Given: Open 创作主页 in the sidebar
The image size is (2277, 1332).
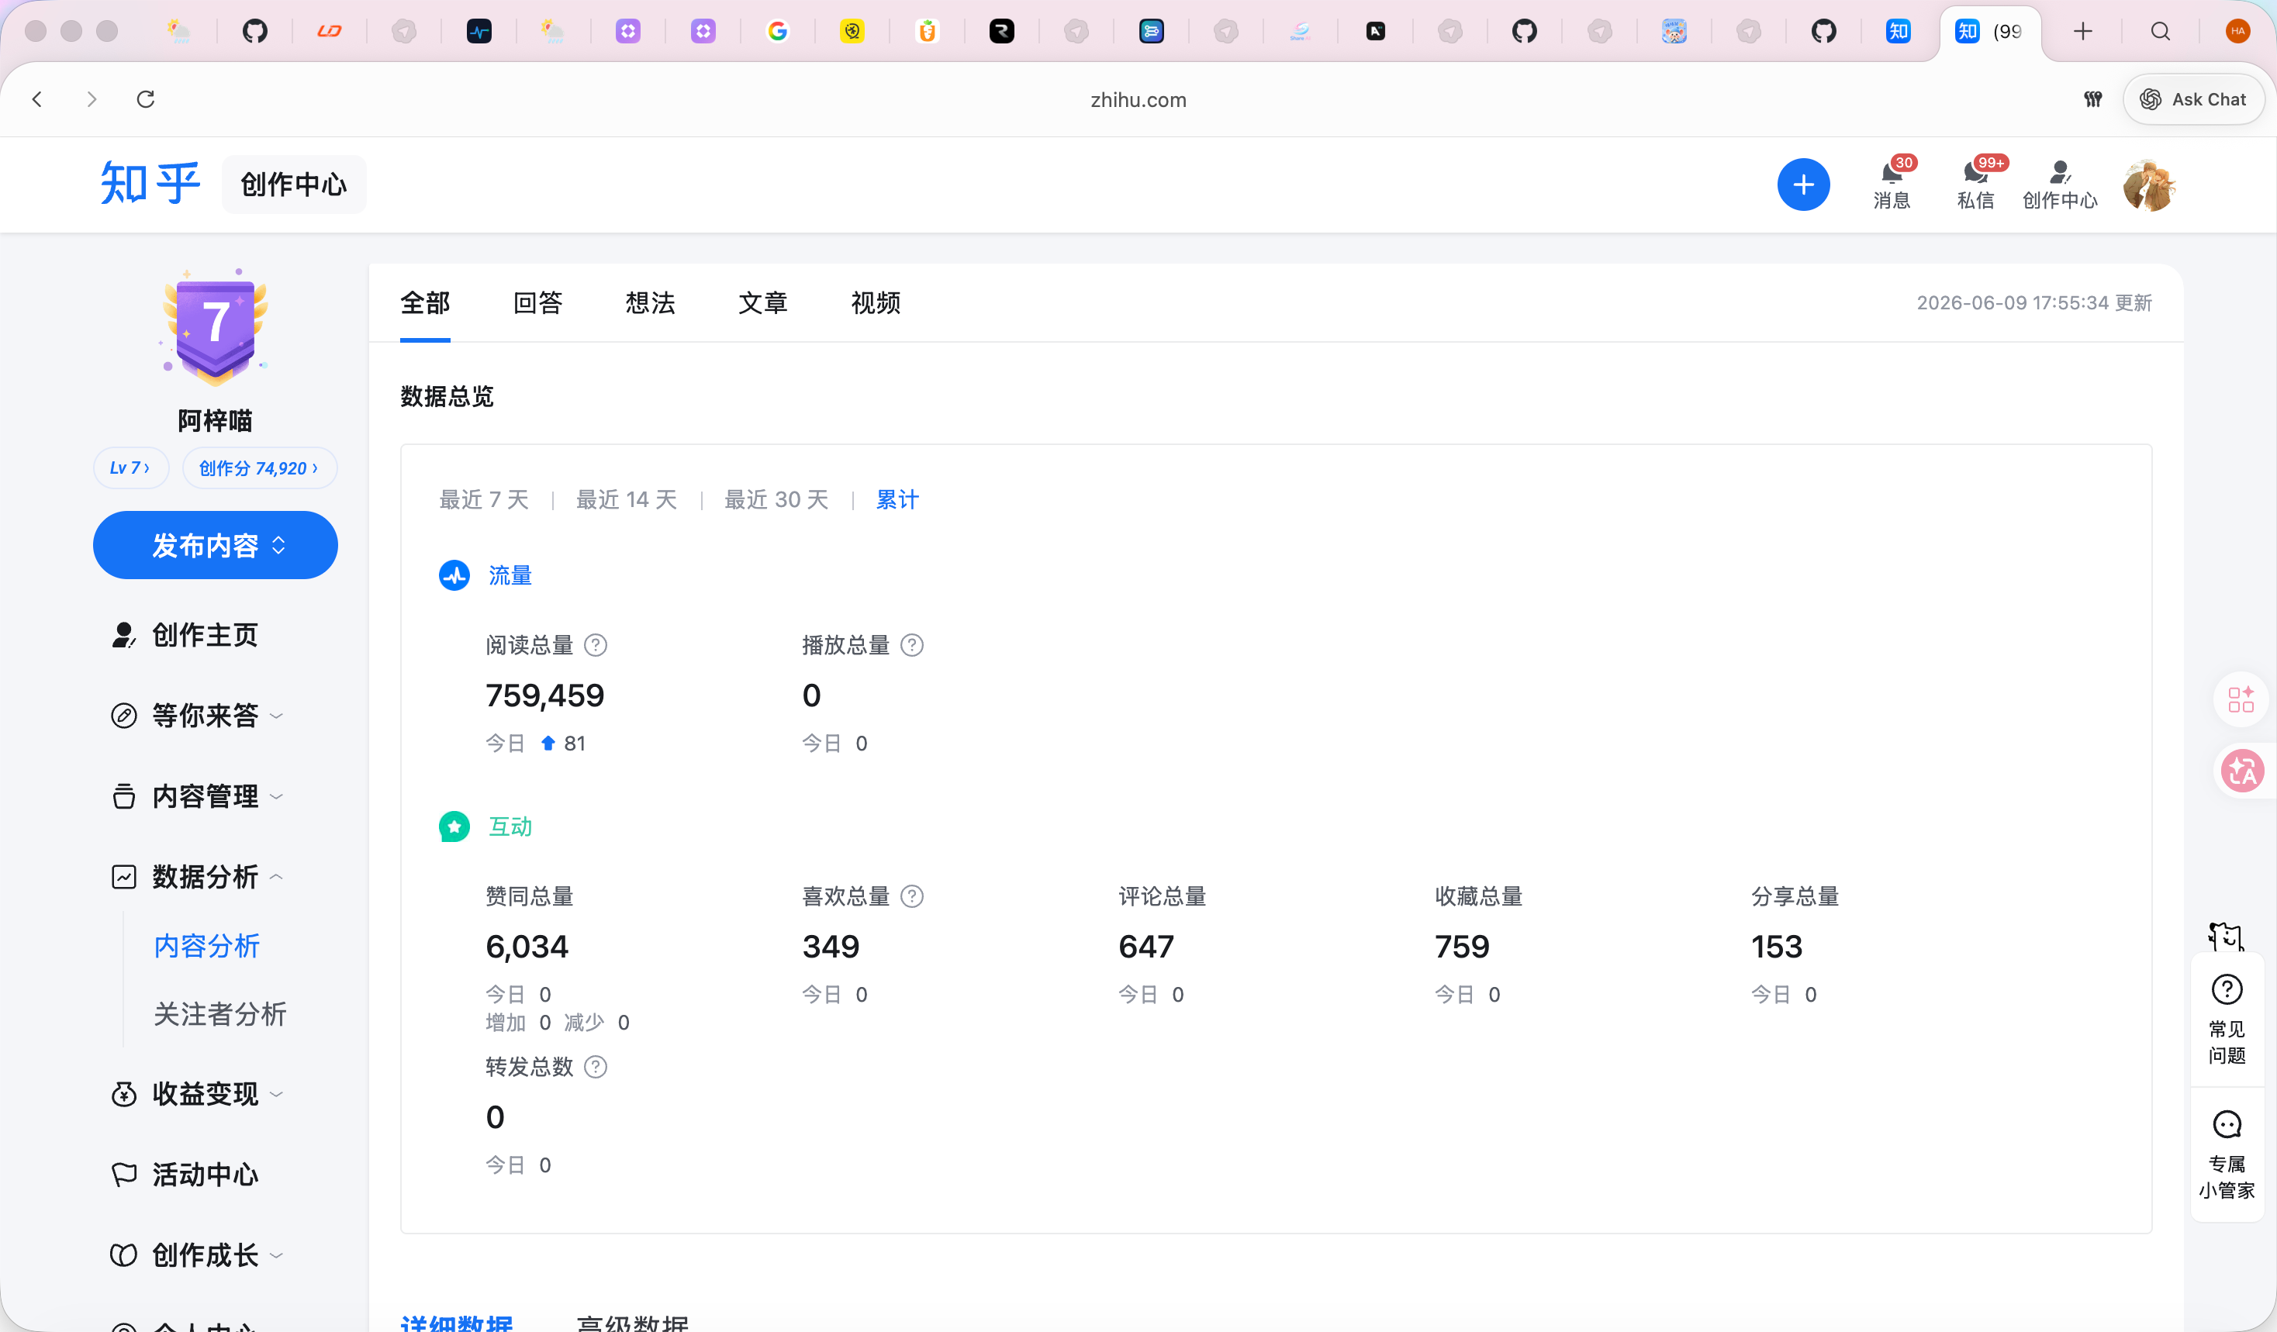Looking at the screenshot, I should (x=185, y=635).
